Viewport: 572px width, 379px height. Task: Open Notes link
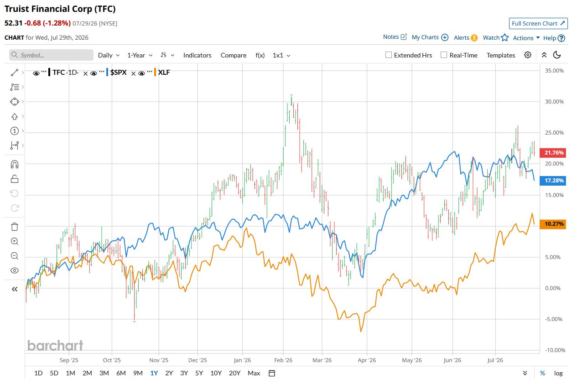click(x=395, y=37)
